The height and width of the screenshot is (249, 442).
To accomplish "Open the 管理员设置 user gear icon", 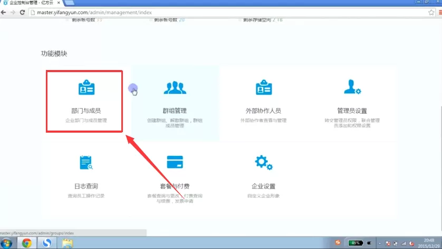I will coord(352,87).
